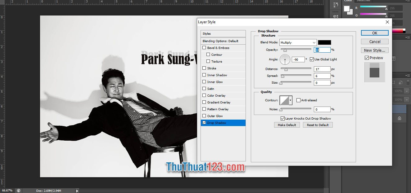Viewport: 411px width, 193px height.
Task: Open the Blend Mode Multiply dropdown
Action: [298, 42]
